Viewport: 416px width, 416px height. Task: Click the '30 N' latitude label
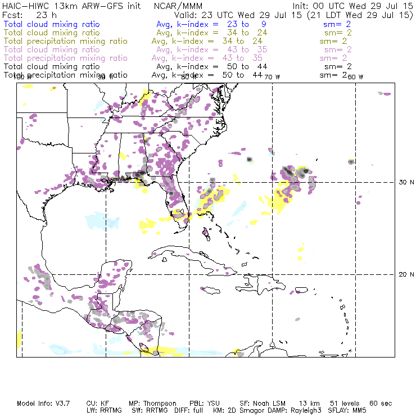(406, 182)
